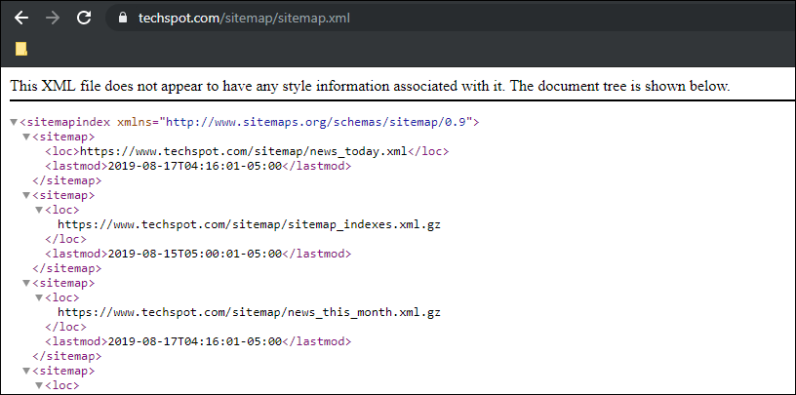This screenshot has width=796, height=395.
Task: Click the lastmod 2019-08-17 value under news_this_month.xml.gz
Action: pos(195,341)
